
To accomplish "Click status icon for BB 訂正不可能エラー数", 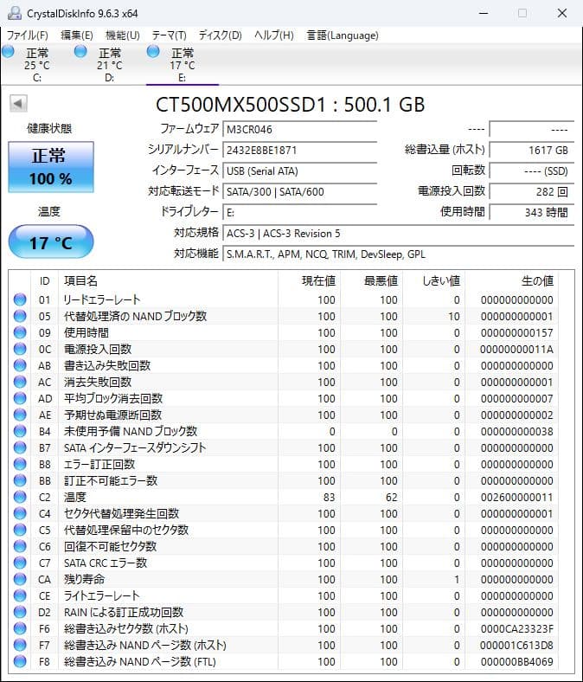I will [20, 480].
